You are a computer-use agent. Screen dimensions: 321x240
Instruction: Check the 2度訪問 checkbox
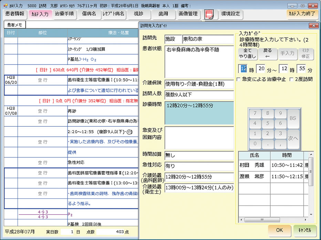[x=291, y=79]
